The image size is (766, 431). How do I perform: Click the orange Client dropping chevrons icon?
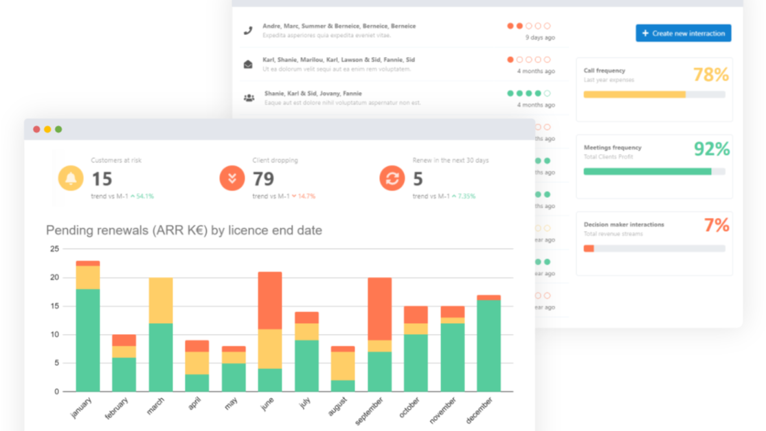[232, 179]
